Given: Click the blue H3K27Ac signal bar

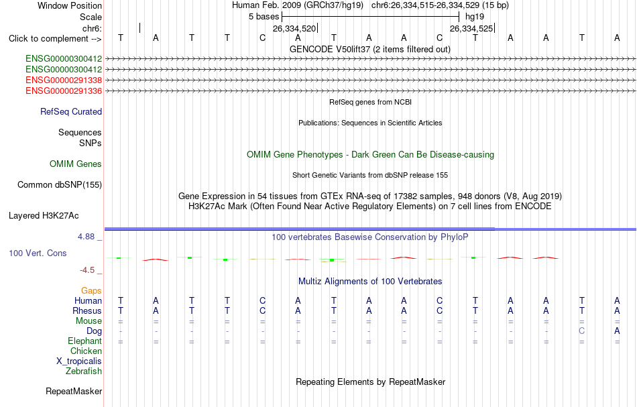Looking at the screenshot, I should [x=370, y=229].
